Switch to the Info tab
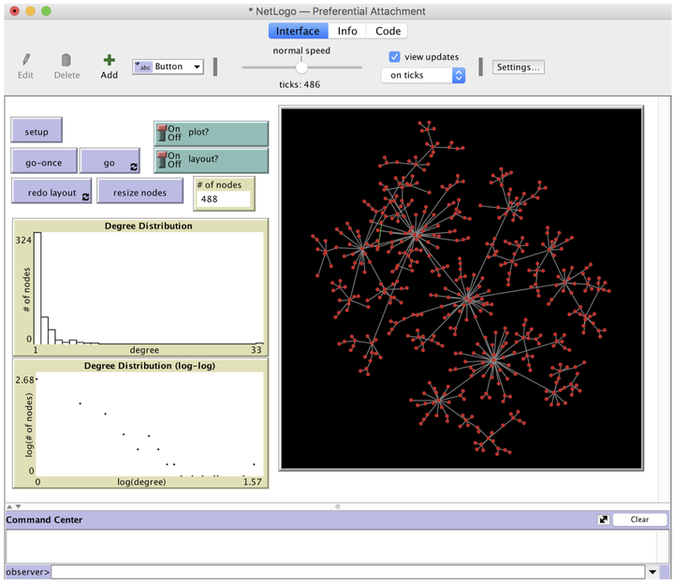This screenshot has width=674, height=584. (x=347, y=31)
